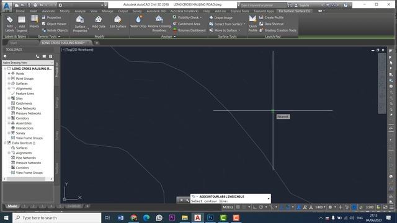The image size is (397, 223).
Task: Switch to the Analyze ribbon tab
Action: (80, 11)
